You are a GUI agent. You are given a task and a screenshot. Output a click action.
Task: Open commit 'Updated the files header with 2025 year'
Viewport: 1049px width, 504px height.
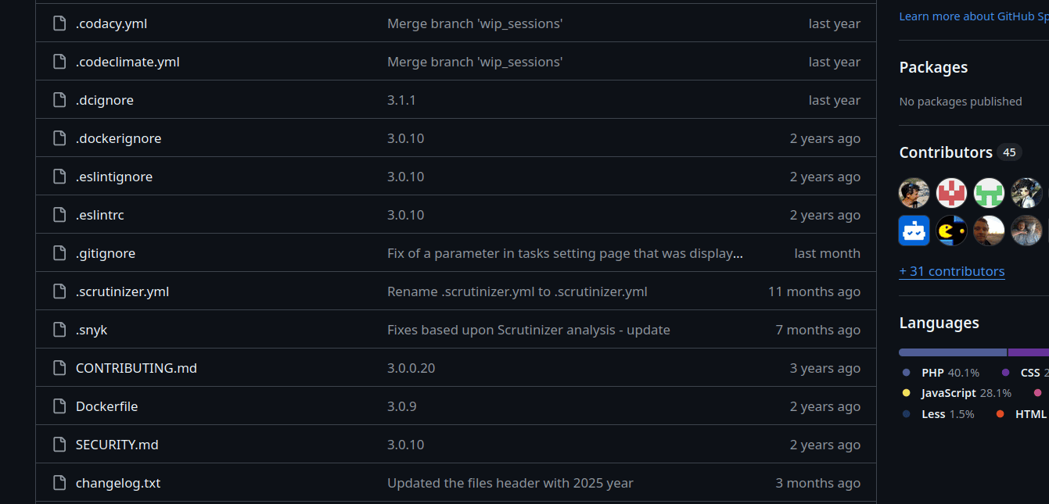point(510,483)
